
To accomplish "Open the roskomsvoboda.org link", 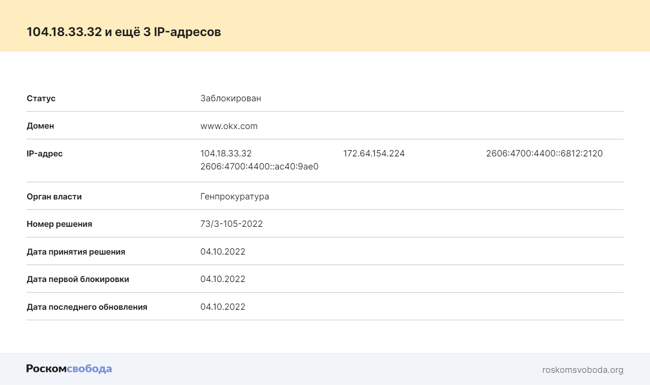I will (583, 370).
